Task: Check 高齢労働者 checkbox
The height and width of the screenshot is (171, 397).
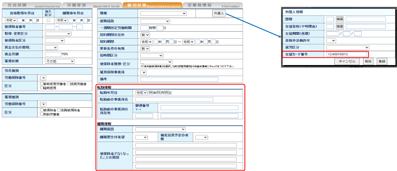Action: pyautogui.click(x=41, y=114)
